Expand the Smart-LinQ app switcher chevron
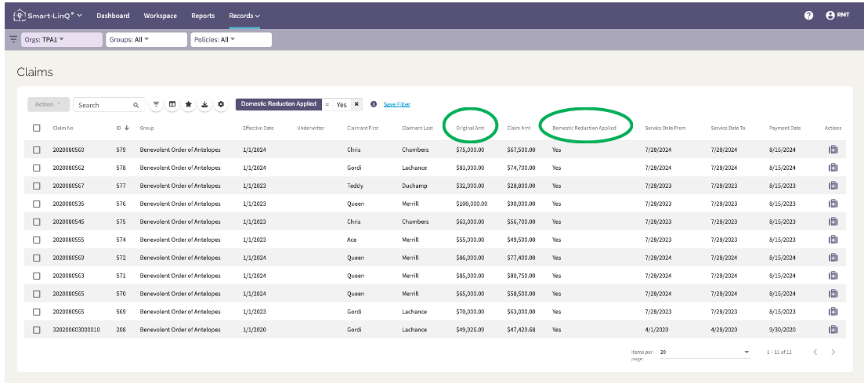Screen dimensions: 864x383 79,16
